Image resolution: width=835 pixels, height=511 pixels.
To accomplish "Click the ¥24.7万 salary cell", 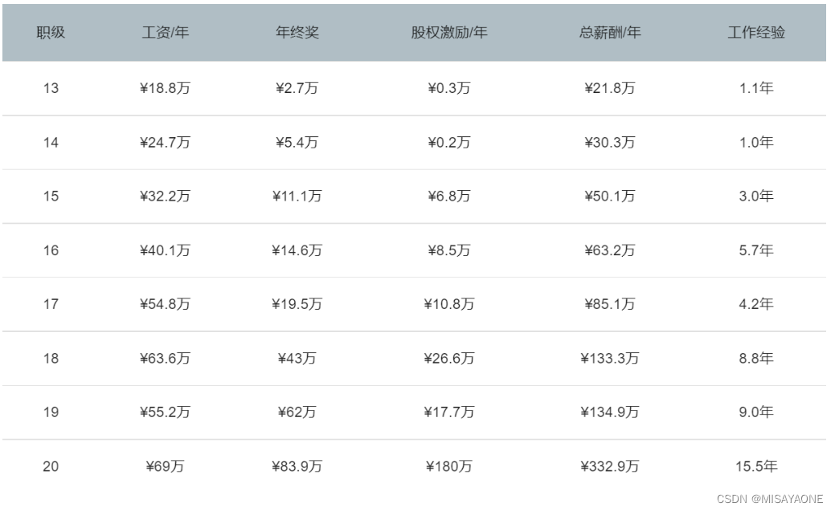I will click(166, 143).
